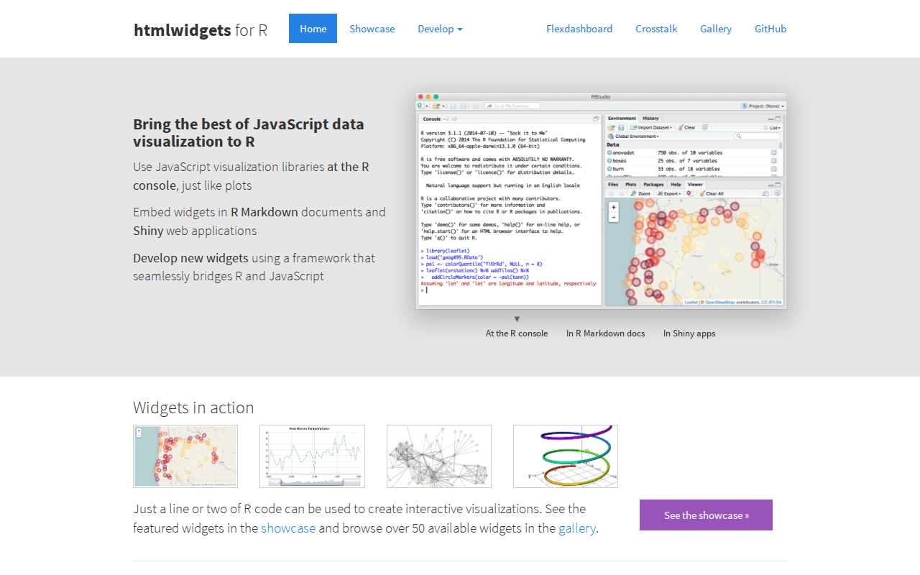Select the 'At the R console' slide tab

tap(517, 333)
